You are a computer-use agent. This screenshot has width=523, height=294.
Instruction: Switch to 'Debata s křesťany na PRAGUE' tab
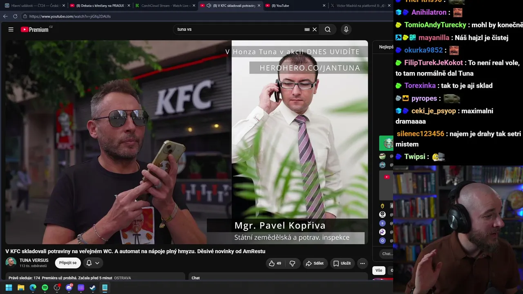click(100, 6)
